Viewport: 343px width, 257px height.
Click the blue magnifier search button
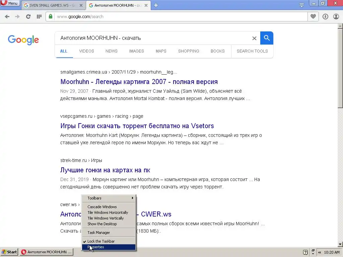pos(267,38)
